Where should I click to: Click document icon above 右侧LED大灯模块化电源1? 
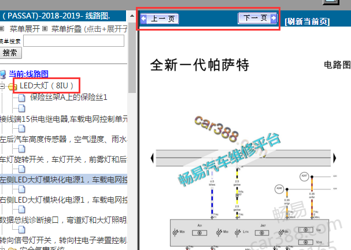[22, 189]
